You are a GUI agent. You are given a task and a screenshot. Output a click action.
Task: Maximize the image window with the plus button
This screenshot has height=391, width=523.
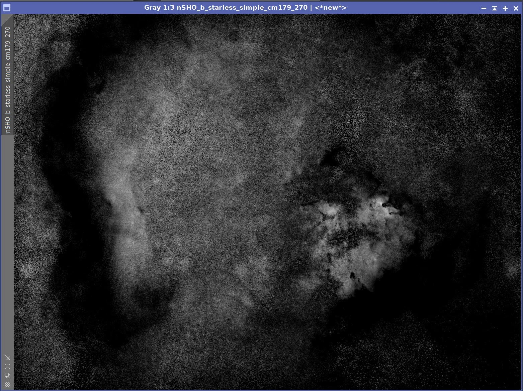[x=505, y=8]
